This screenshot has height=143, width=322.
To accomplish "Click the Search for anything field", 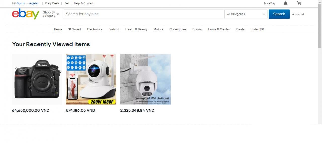I will [x=144, y=14].
